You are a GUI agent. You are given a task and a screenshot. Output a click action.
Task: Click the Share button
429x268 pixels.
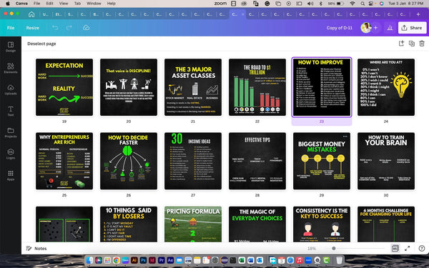click(x=412, y=28)
